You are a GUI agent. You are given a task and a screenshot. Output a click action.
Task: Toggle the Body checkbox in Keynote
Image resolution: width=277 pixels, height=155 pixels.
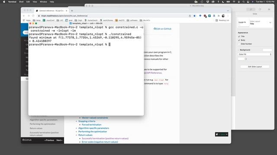(x=239, y=40)
